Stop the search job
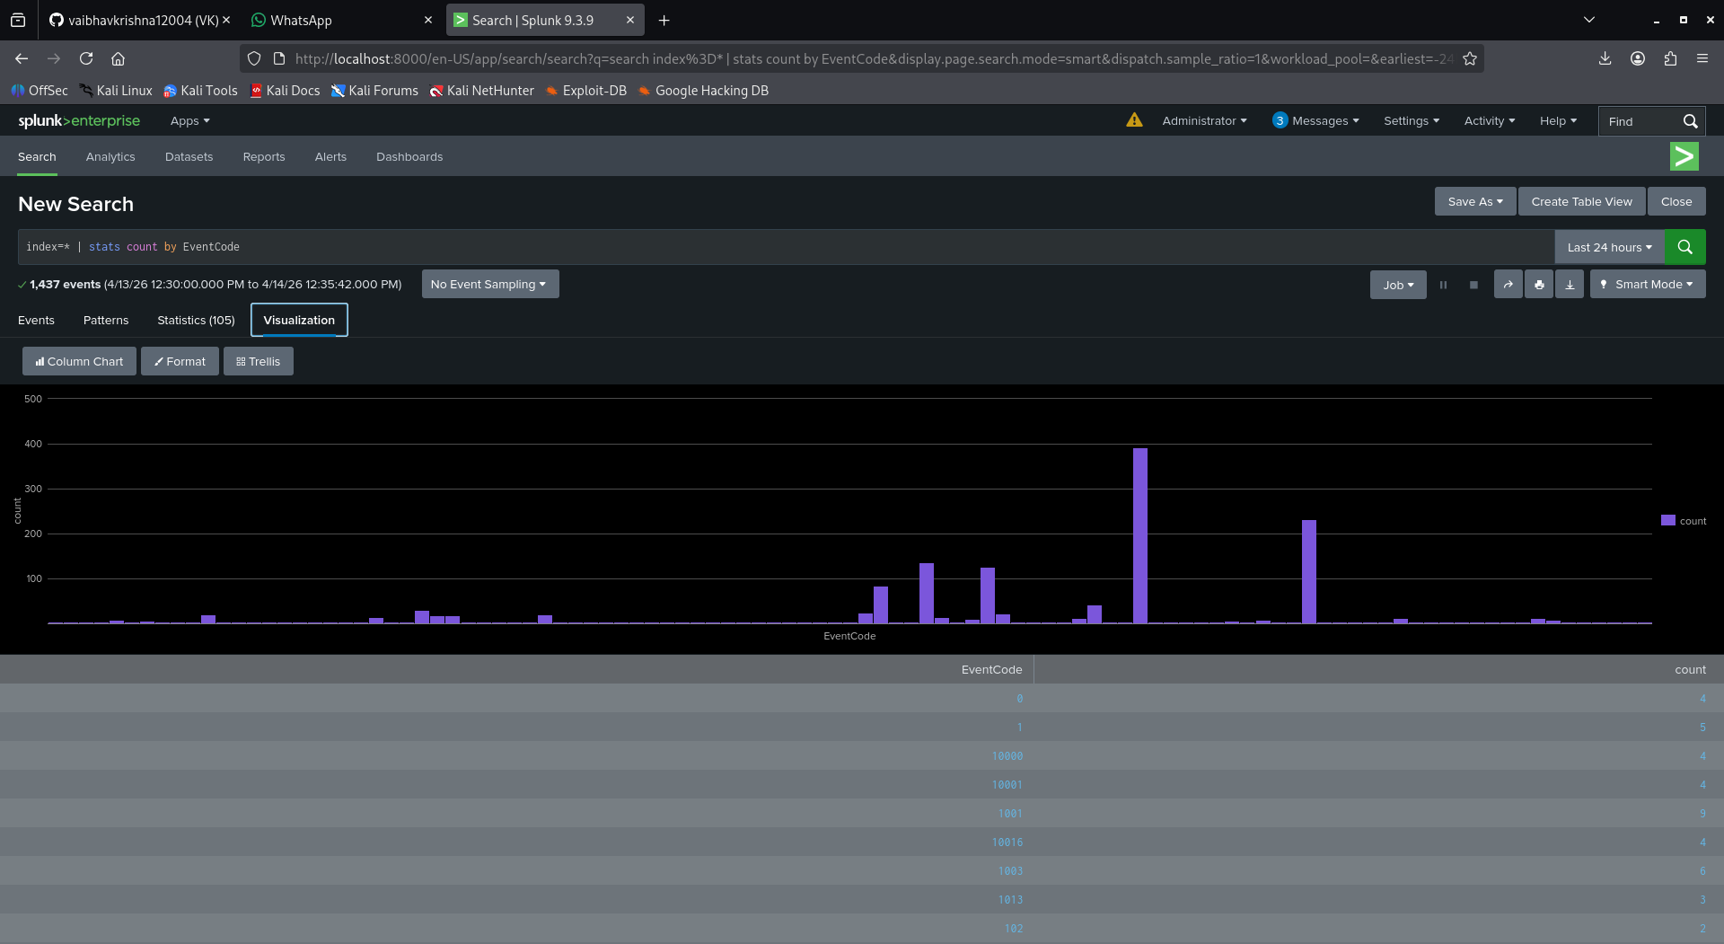The height and width of the screenshot is (944, 1724). [x=1473, y=285]
